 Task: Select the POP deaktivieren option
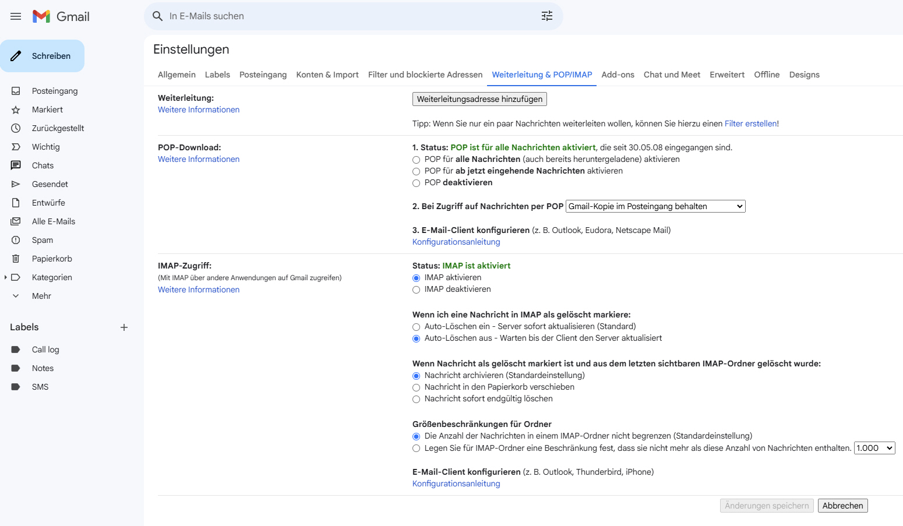416,183
